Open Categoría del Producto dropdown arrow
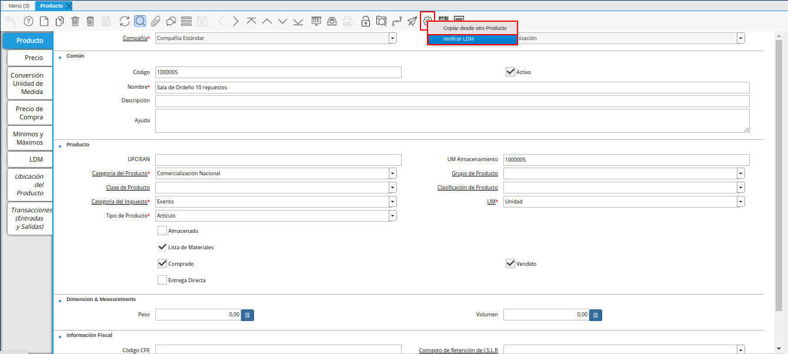The width and height of the screenshot is (788, 354). pos(392,173)
